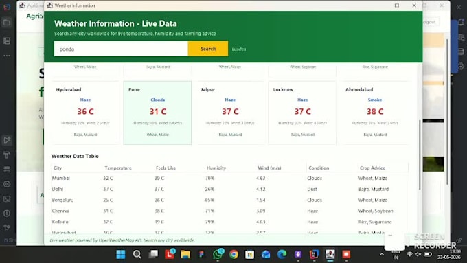
Task: Click the Weather Information dialog vertical scrollbar
Action: coord(420,155)
